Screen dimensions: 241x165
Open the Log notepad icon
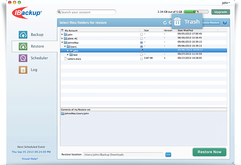(23, 70)
